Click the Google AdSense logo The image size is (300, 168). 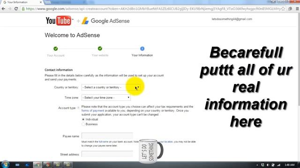click(105, 21)
